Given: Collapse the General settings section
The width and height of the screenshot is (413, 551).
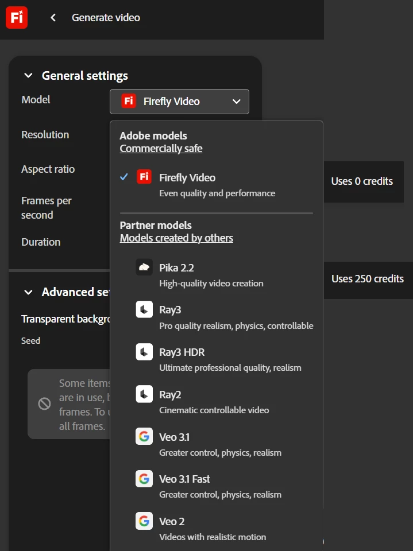Looking at the screenshot, I should click(28, 76).
